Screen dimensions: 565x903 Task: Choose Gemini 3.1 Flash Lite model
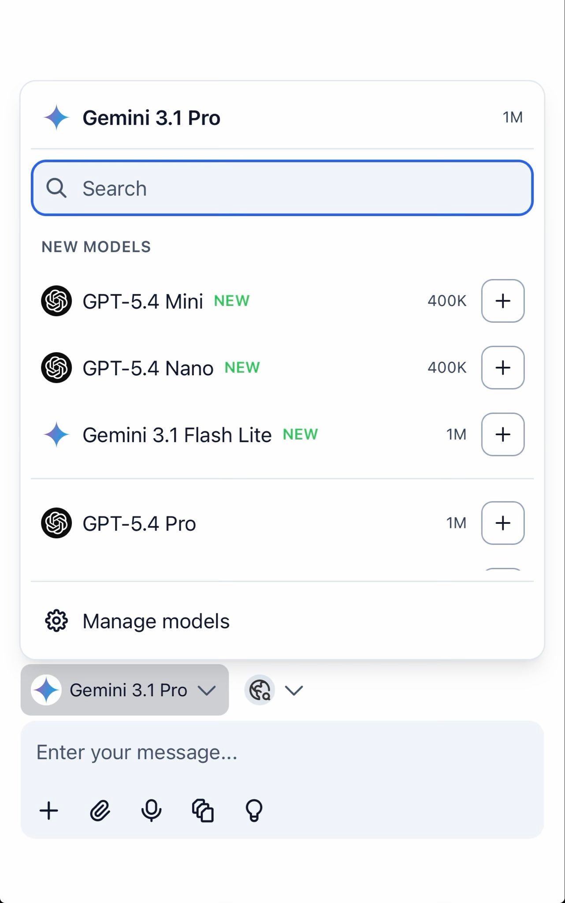pos(177,435)
